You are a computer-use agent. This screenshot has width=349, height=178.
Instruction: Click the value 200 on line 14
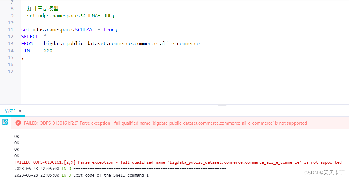48,50
